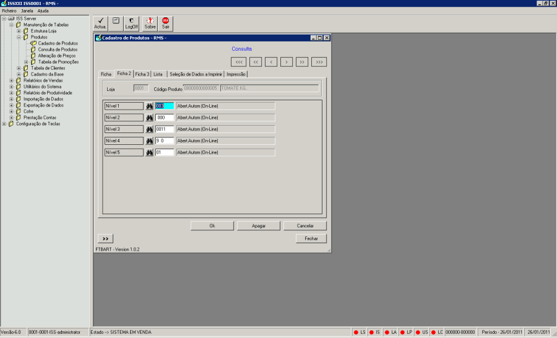Collapse the ISS Server tree root

coord(4,19)
